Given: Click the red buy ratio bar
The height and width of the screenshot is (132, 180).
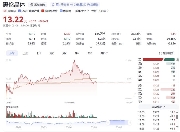Looking at the screenshot, I should pyautogui.click(x=153, y=59).
